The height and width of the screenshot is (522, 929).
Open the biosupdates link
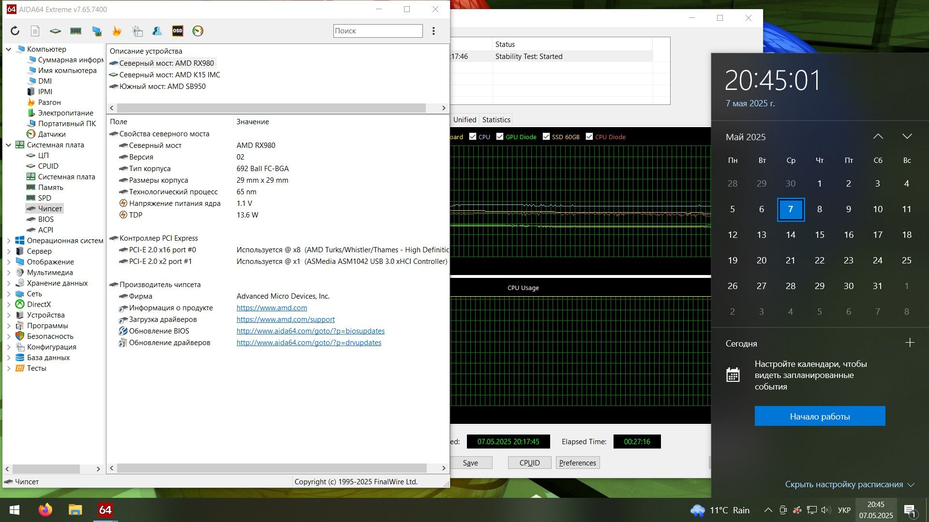pos(311,331)
